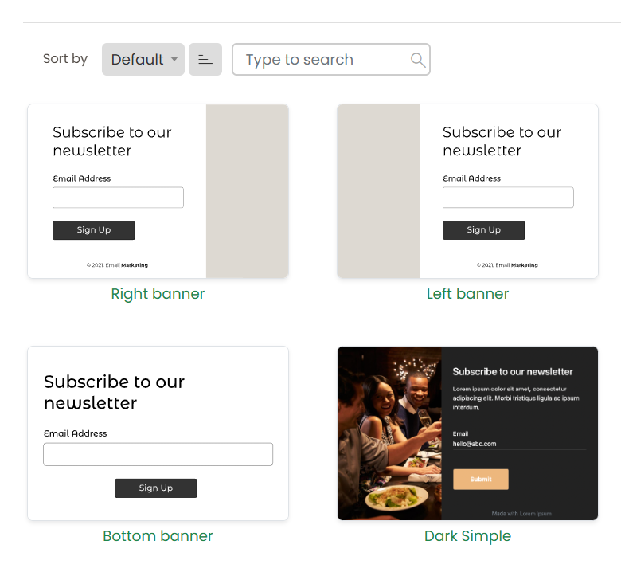Viewport: 621px width, 568px height.
Task: Click Sign Up in Right banner preview
Action: tap(94, 230)
